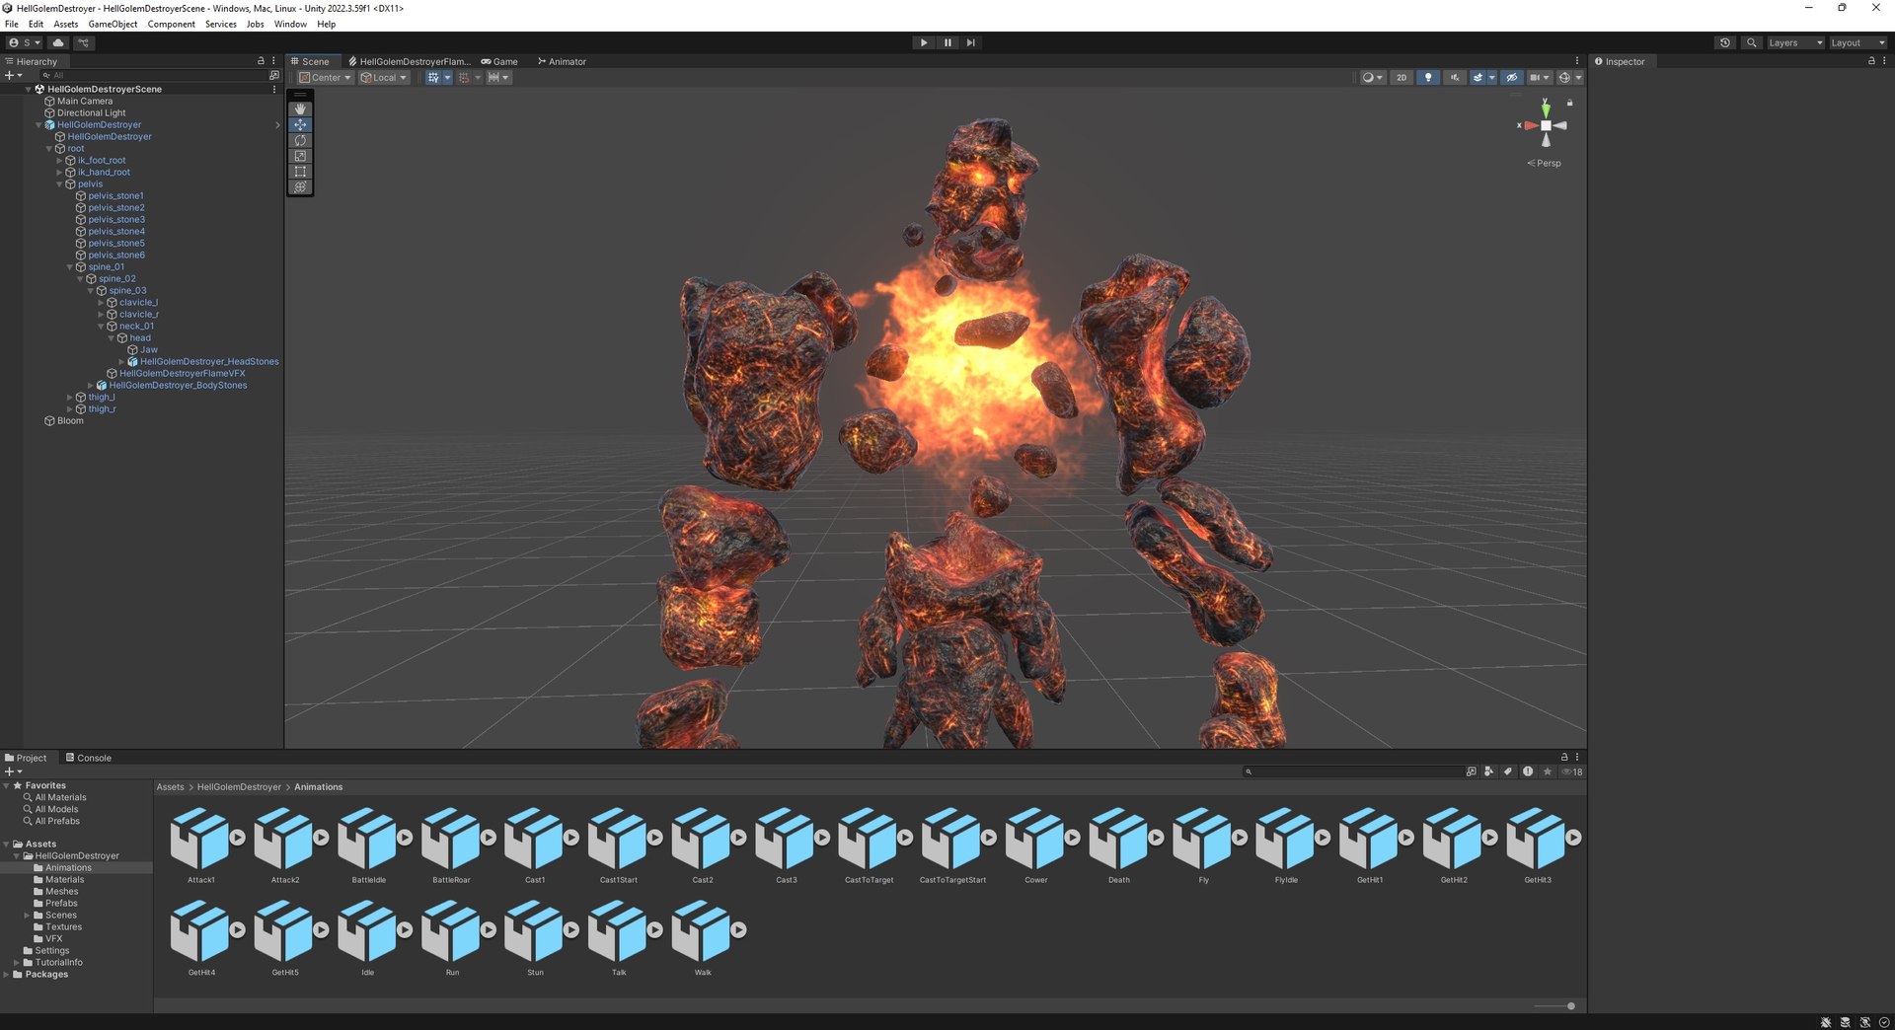The height and width of the screenshot is (1030, 1895).
Task: Click the orientation gizmo lock icon
Action: [x=1569, y=103]
